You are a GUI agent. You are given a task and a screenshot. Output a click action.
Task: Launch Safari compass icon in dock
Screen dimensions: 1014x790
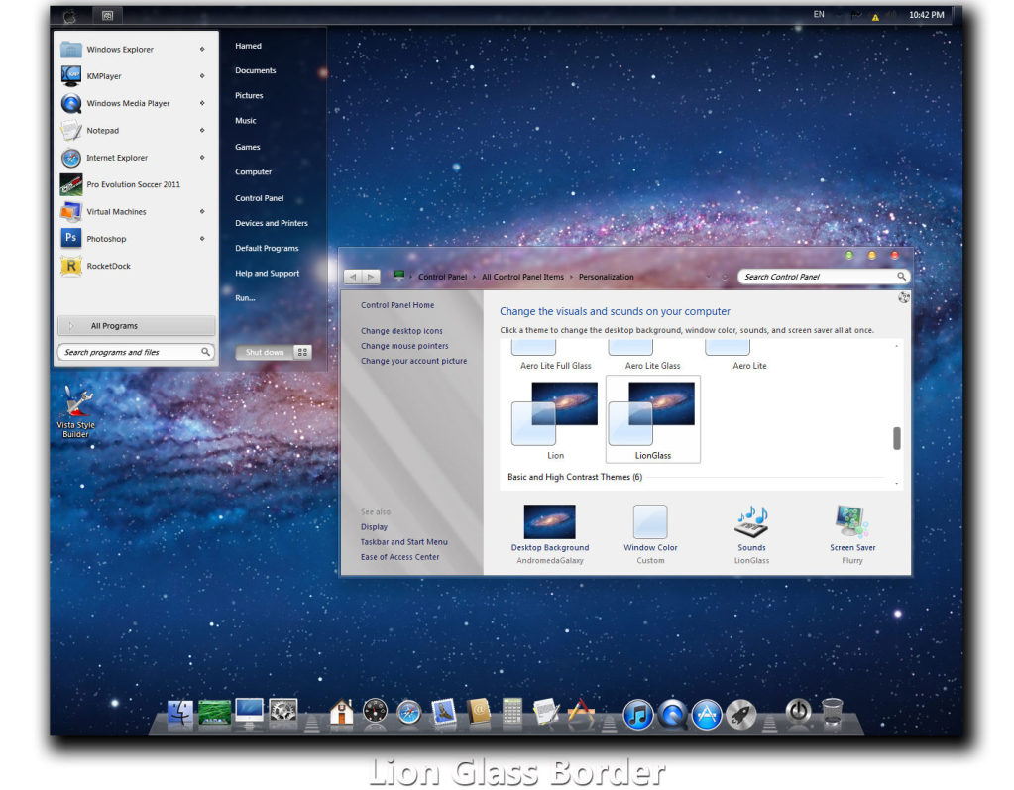408,713
